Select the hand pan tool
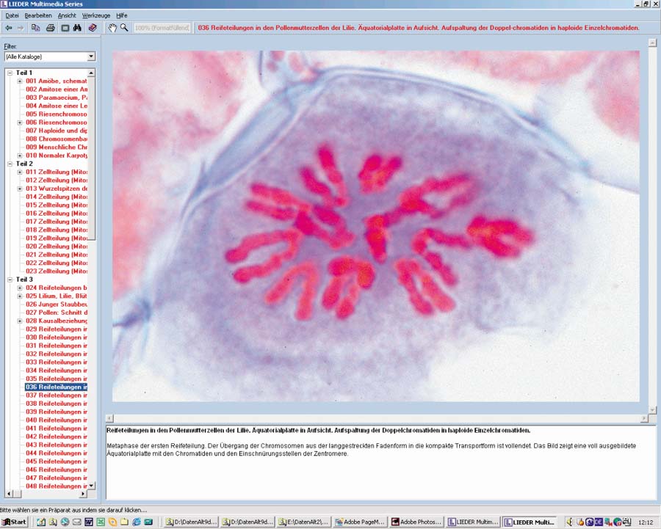661x529 pixels. (112, 28)
